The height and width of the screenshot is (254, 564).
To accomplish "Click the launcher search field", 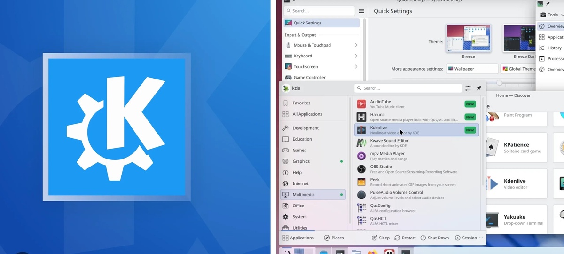I will click(408, 88).
